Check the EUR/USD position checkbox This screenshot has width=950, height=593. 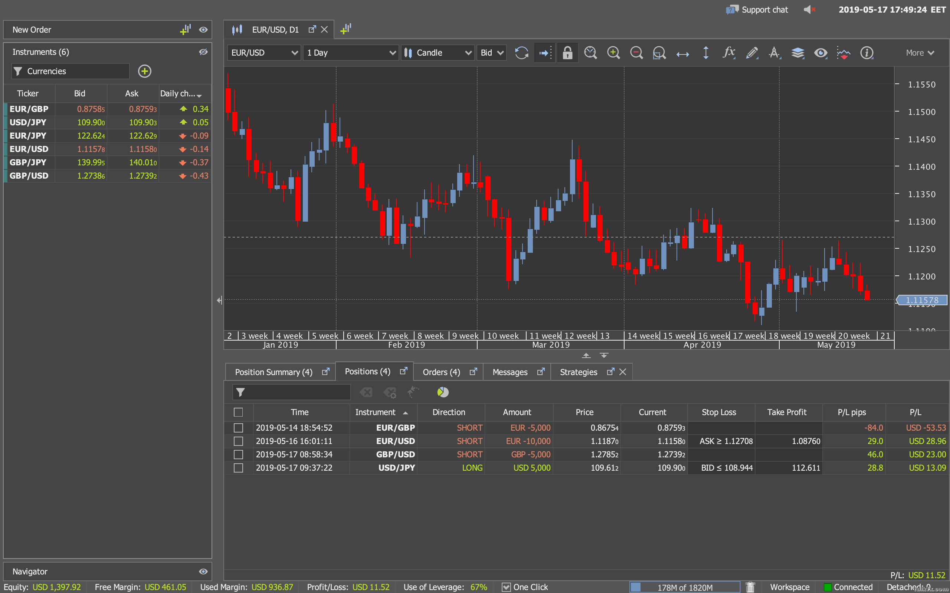pos(238,441)
